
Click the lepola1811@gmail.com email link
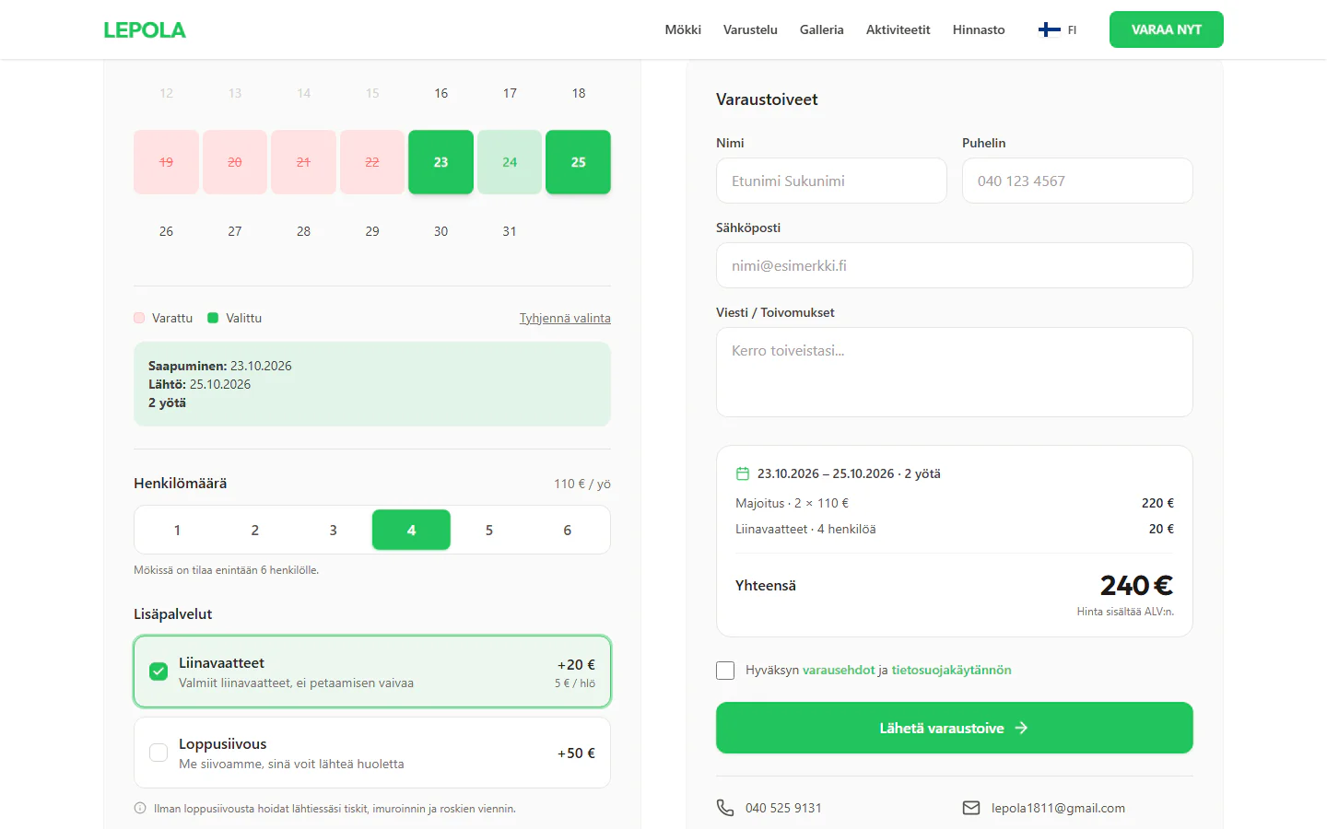[1058, 808]
